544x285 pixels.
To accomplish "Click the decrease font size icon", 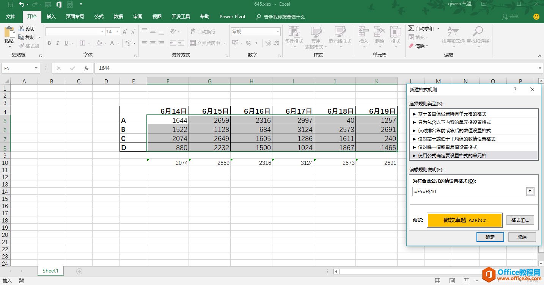I will coord(134,32).
